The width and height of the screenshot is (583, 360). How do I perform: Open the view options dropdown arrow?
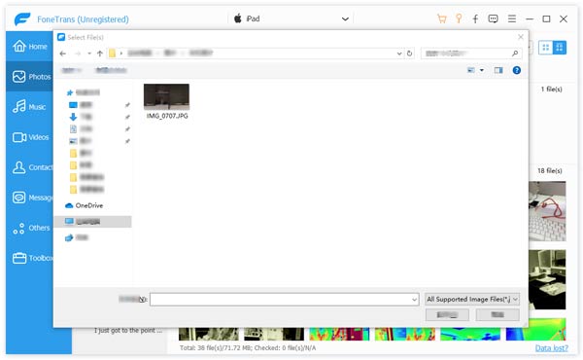click(482, 70)
